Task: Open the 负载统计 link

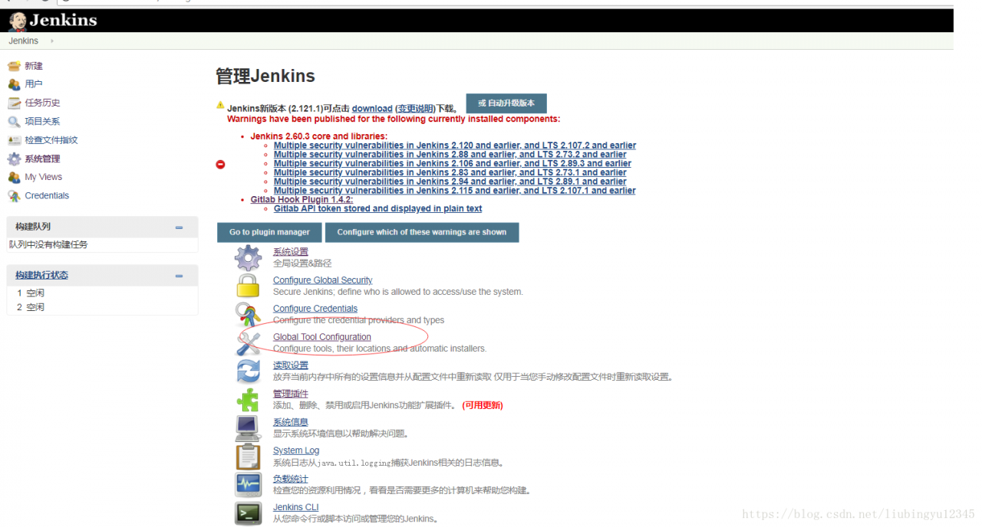Action: click(x=291, y=479)
